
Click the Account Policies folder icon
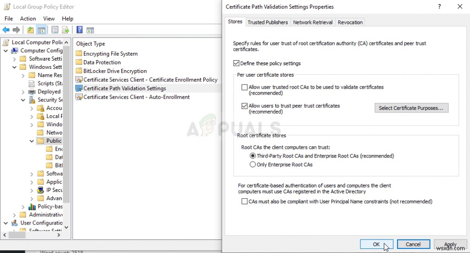40,108
